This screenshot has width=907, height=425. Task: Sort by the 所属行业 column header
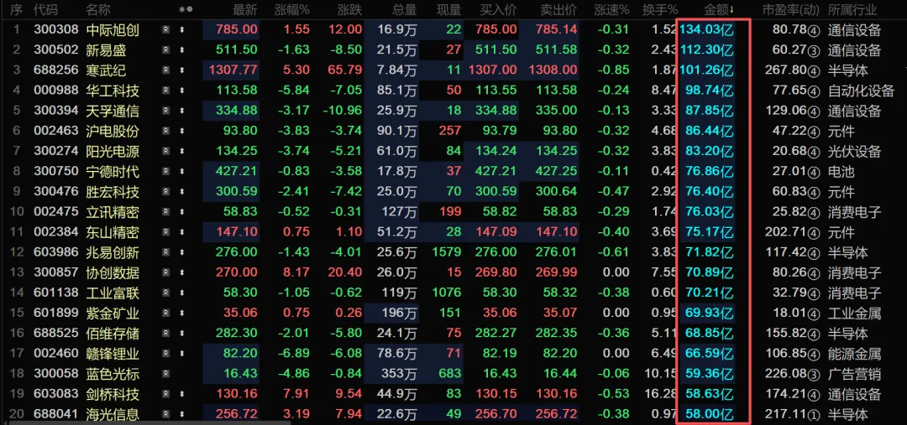pyautogui.click(x=852, y=10)
